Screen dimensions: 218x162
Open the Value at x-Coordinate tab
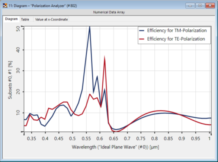click(51, 19)
